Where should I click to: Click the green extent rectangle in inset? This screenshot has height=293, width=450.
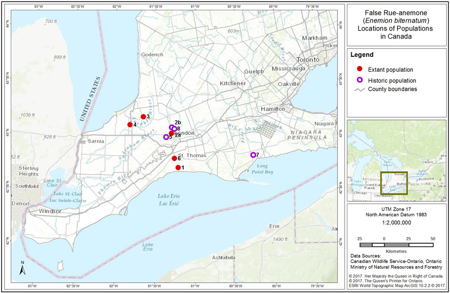(x=394, y=183)
